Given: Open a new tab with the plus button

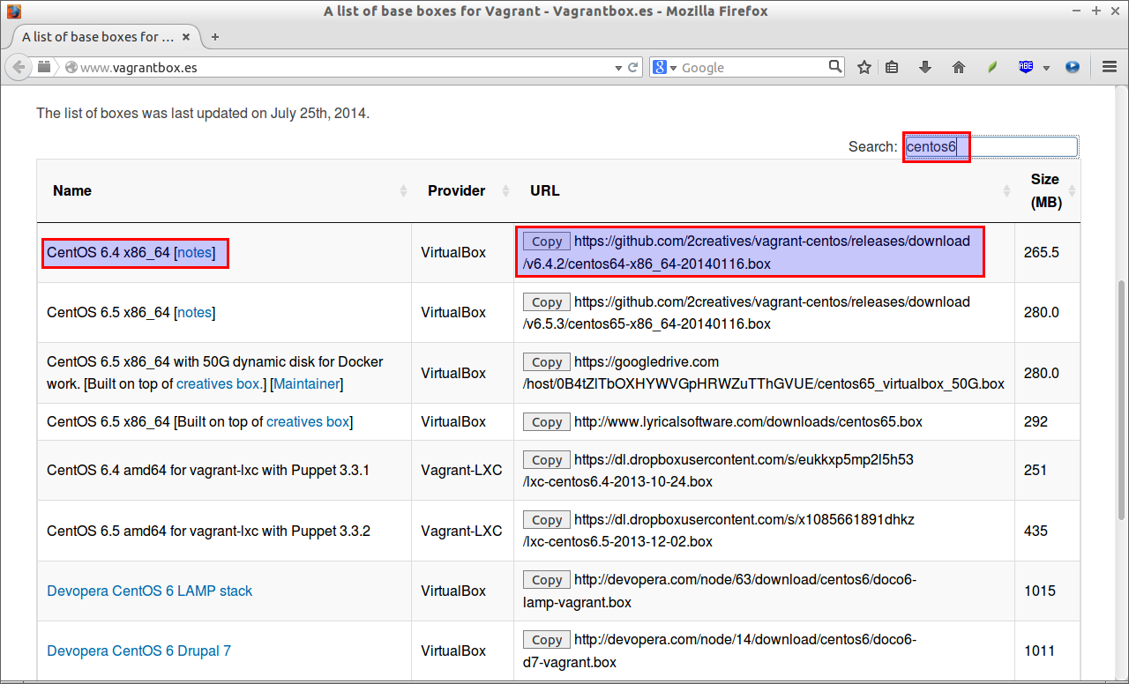Looking at the screenshot, I should pos(215,37).
